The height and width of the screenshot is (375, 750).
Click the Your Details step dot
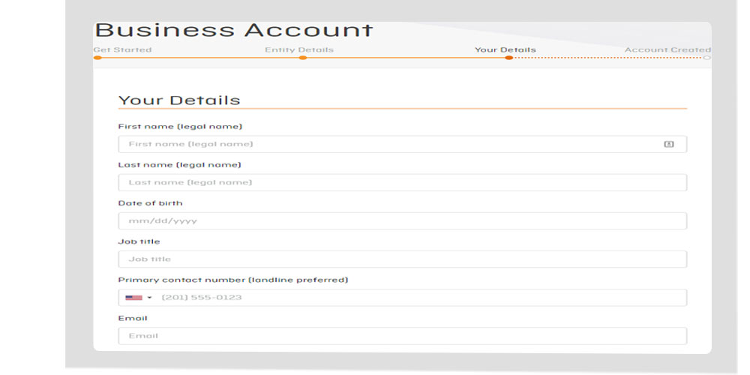[508, 58]
